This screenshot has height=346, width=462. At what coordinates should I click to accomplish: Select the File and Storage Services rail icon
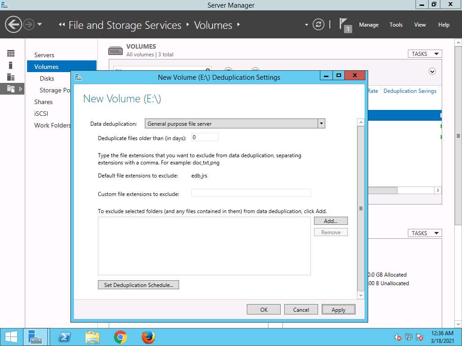pyautogui.click(x=11, y=89)
